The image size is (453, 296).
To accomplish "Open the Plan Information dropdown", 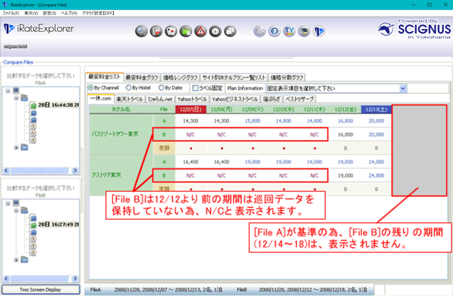I will (403, 88).
